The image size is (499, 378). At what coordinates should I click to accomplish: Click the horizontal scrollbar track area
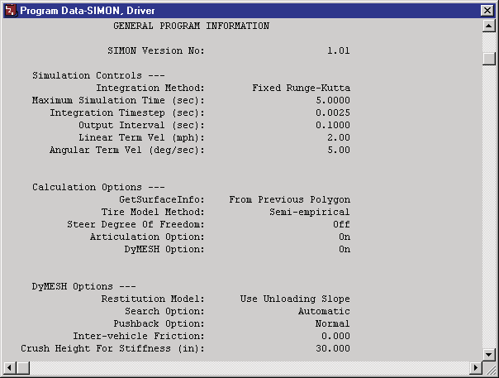tap(249, 368)
